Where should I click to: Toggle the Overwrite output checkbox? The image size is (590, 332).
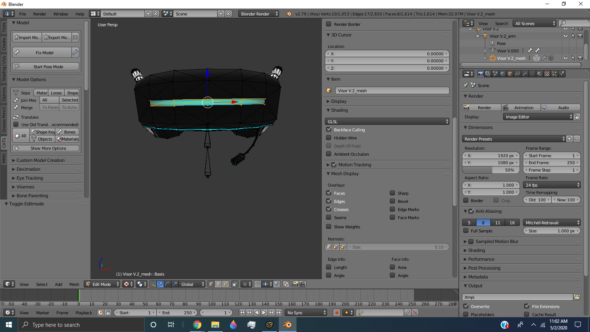point(466,306)
